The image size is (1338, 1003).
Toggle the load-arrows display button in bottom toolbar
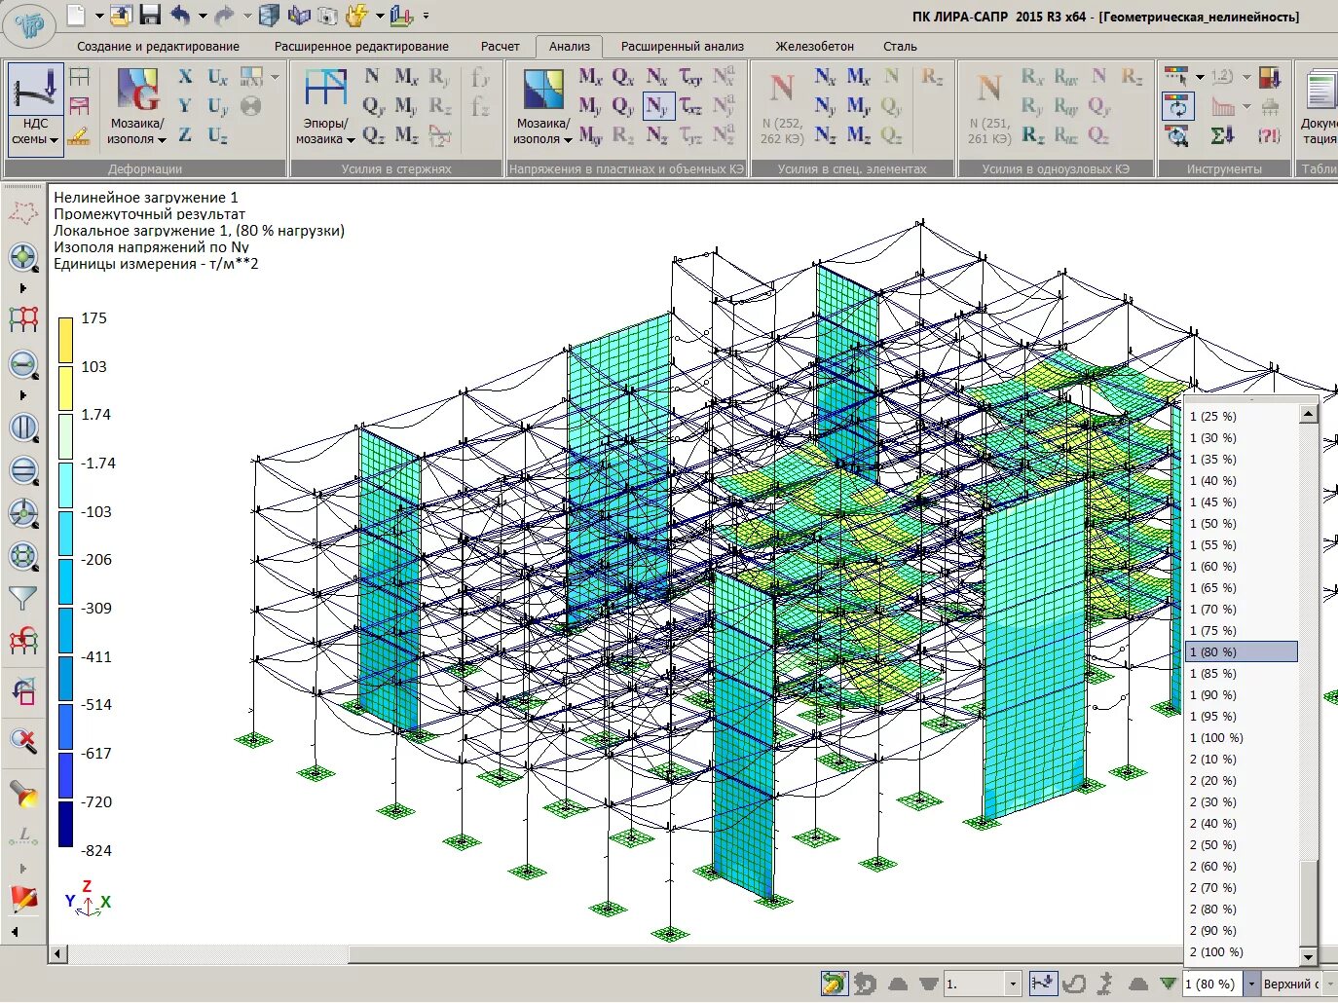click(1044, 984)
